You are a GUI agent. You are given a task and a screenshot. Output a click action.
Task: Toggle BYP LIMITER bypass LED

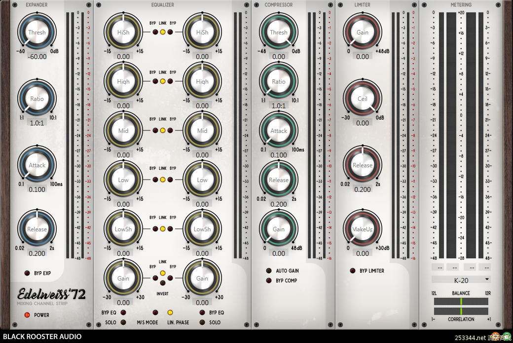(x=353, y=271)
